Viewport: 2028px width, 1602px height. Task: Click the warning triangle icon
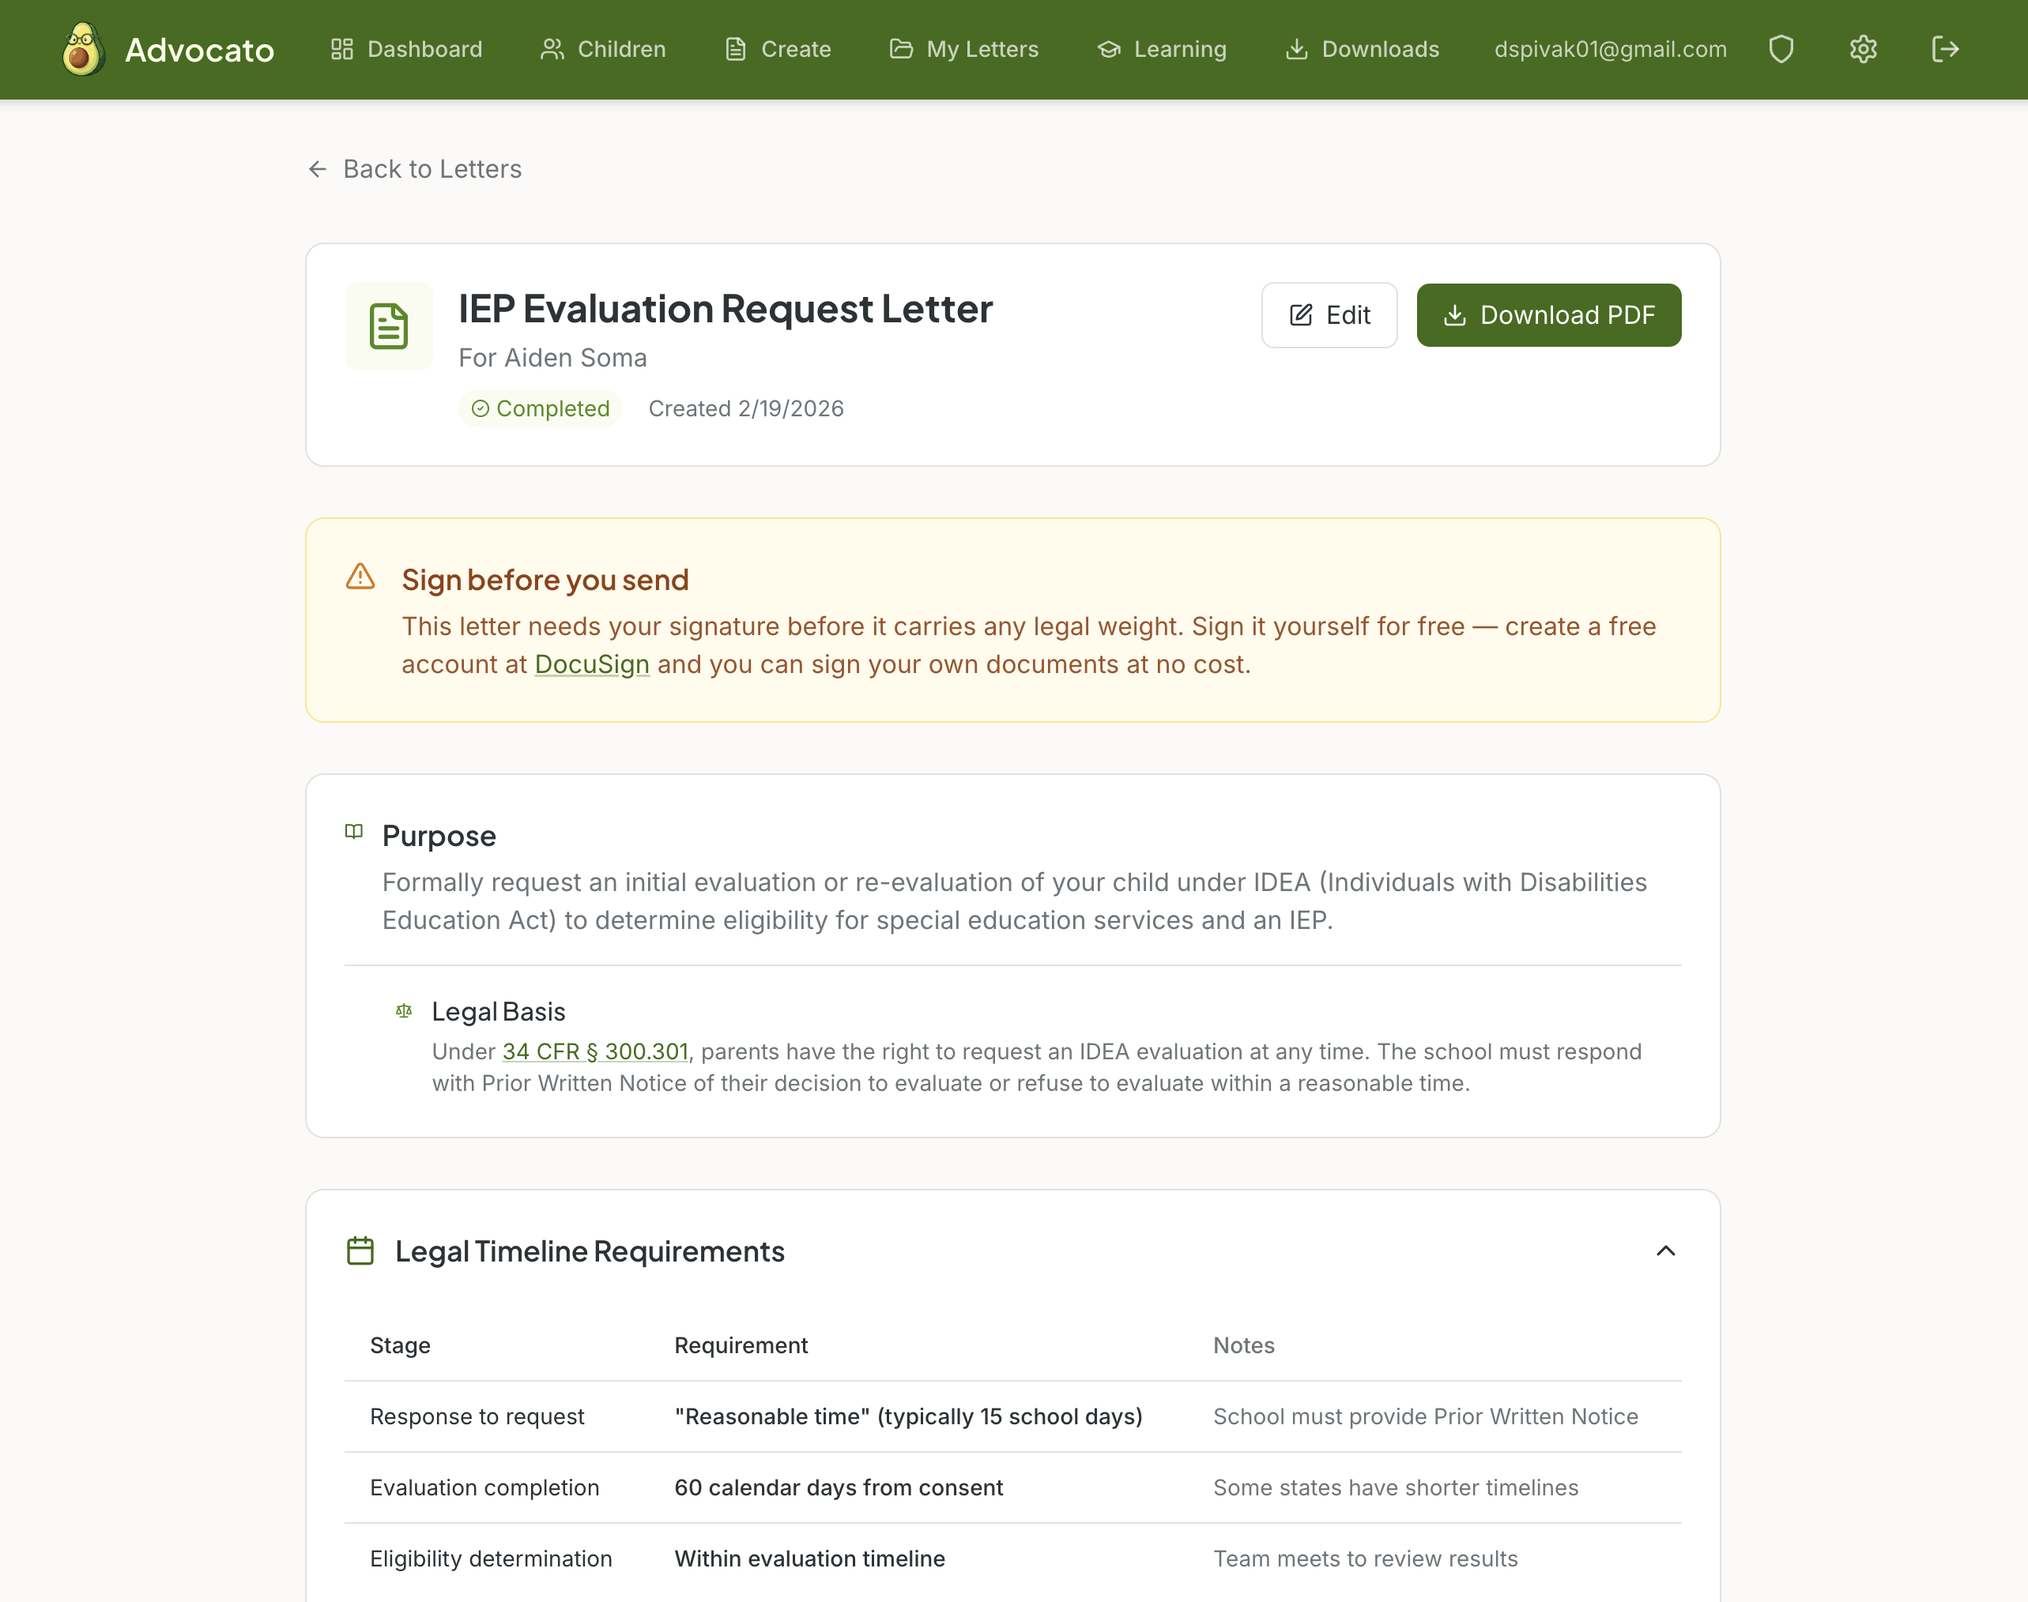click(x=360, y=576)
